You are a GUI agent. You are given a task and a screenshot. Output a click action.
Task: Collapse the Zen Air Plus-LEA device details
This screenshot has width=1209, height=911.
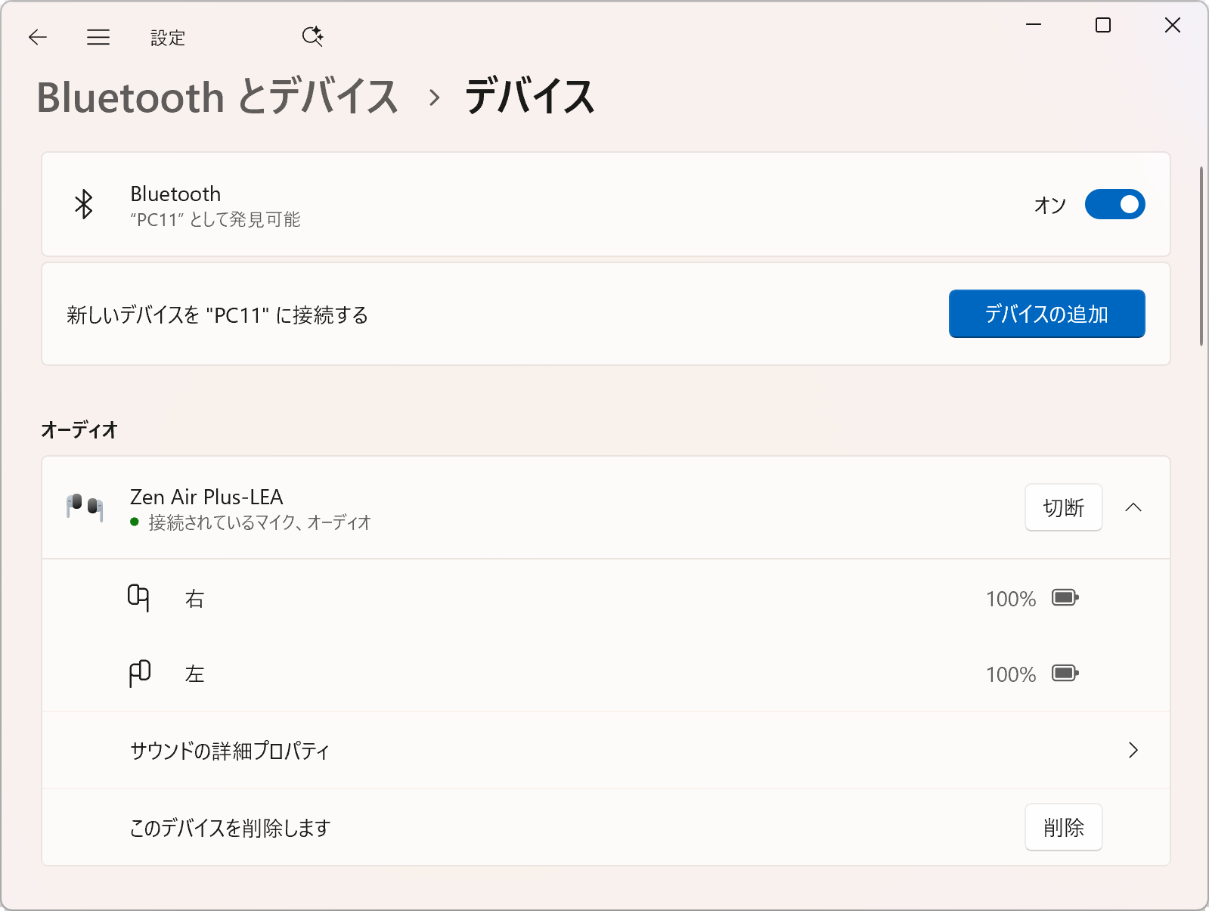[1133, 507]
